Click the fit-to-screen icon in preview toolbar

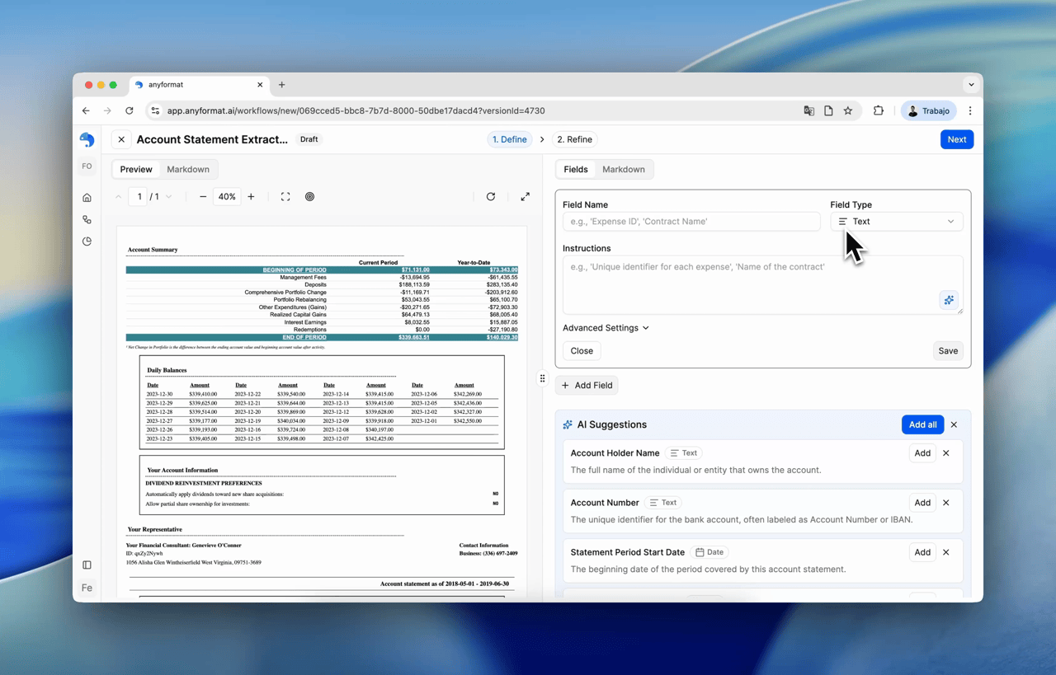point(285,197)
